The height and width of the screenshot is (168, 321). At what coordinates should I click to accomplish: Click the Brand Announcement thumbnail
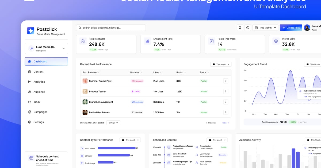point(85,102)
